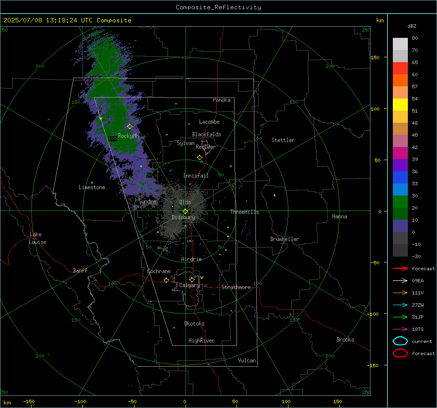Click the RedDeer city label
The image size is (437, 408).
coord(206,147)
